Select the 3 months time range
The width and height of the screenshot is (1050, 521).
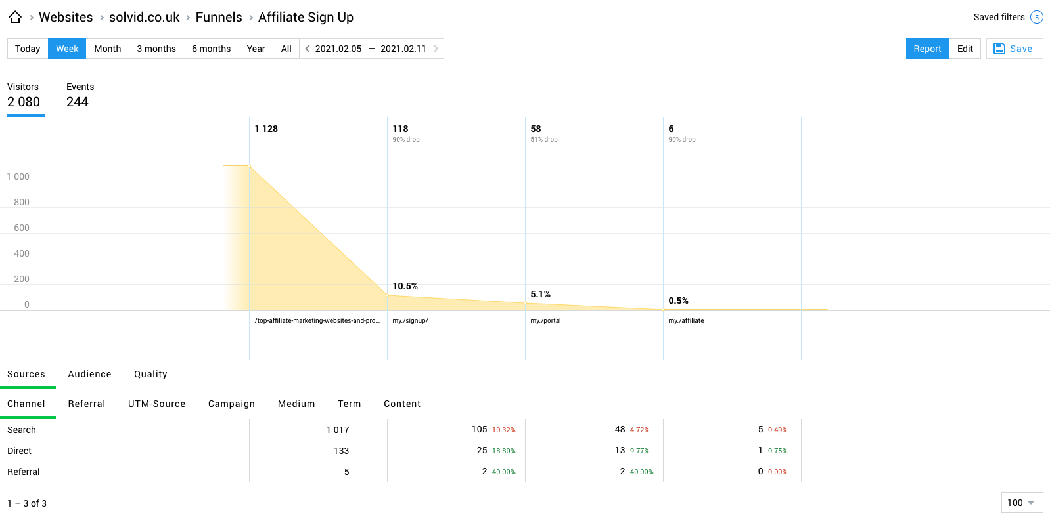tap(156, 49)
